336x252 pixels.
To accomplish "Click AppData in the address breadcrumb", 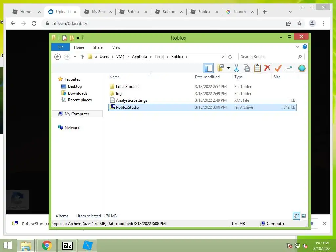I will (x=139, y=57).
